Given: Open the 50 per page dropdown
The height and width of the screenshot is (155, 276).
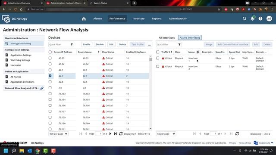Looking at the screenshot, I should pos(166,134).
